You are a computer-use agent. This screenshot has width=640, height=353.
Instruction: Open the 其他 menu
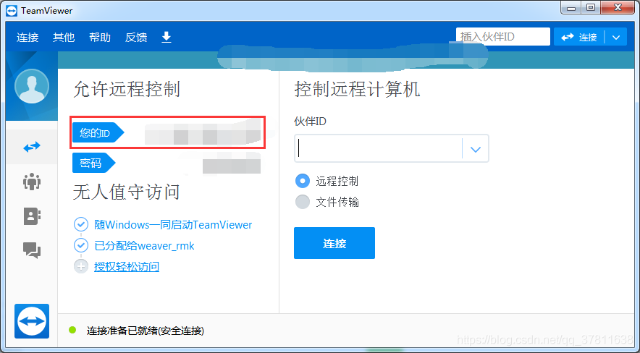pos(64,38)
